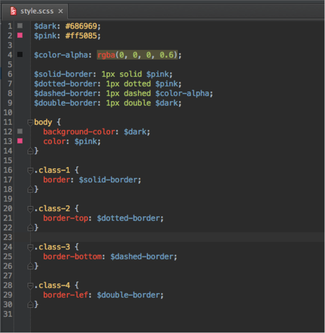Click the SCSS file icon in tab

pos(13,11)
